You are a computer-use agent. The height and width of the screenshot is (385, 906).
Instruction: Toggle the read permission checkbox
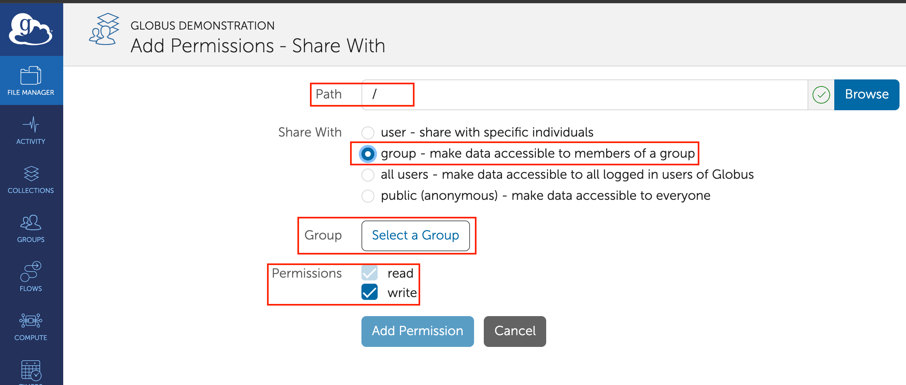click(x=370, y=273)
